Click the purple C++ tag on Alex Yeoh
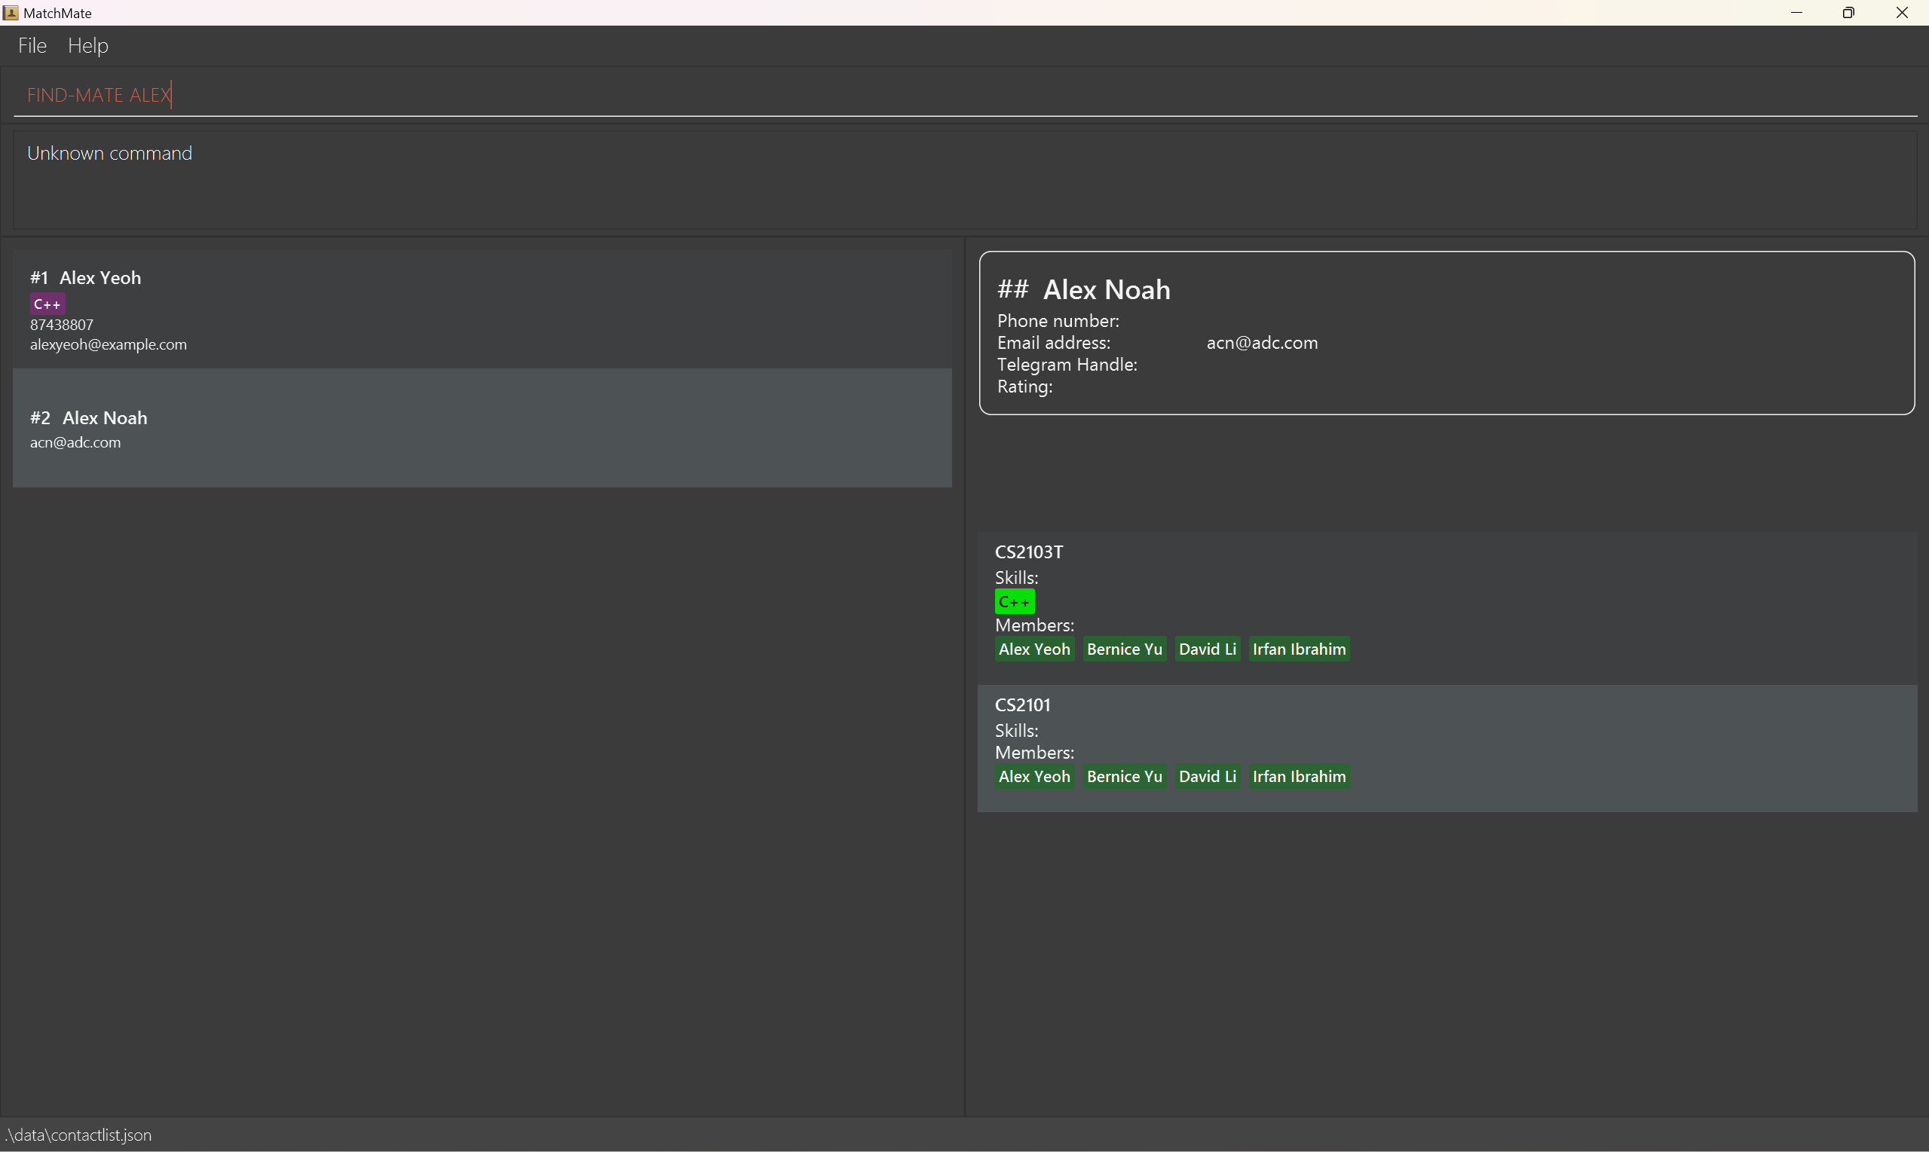 [47, 304]
